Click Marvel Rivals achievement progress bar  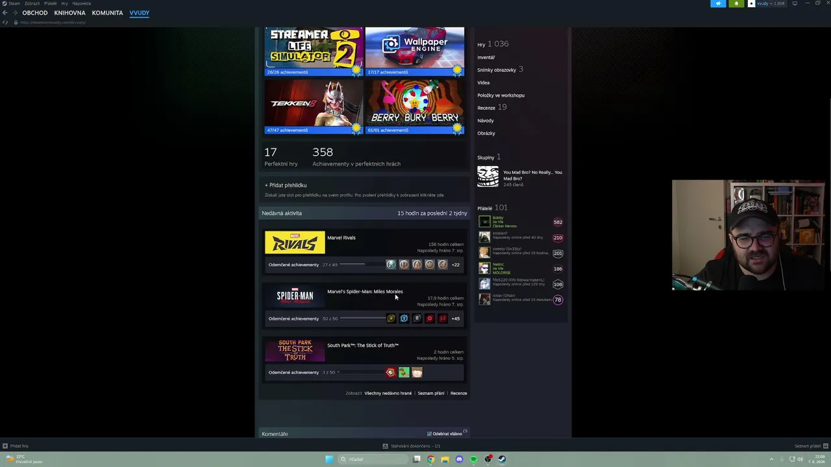[x=362, y=265]
